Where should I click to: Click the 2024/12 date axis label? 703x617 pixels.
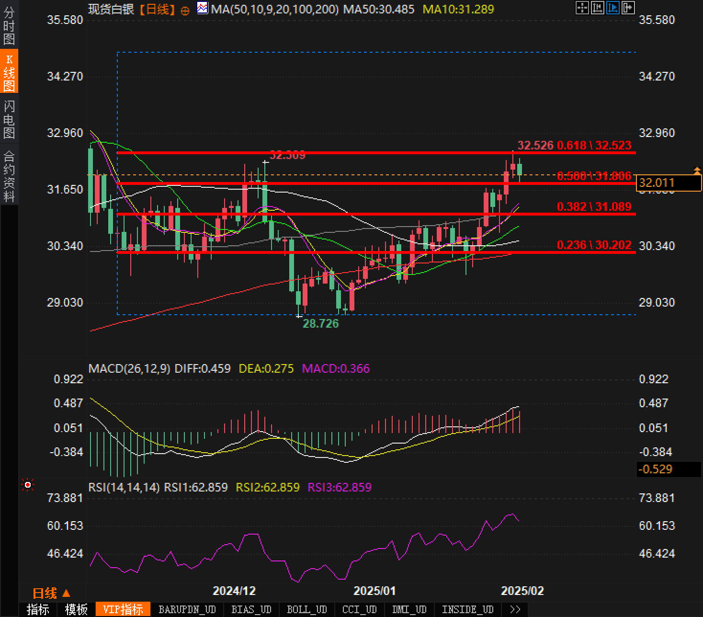pos(235,591)
